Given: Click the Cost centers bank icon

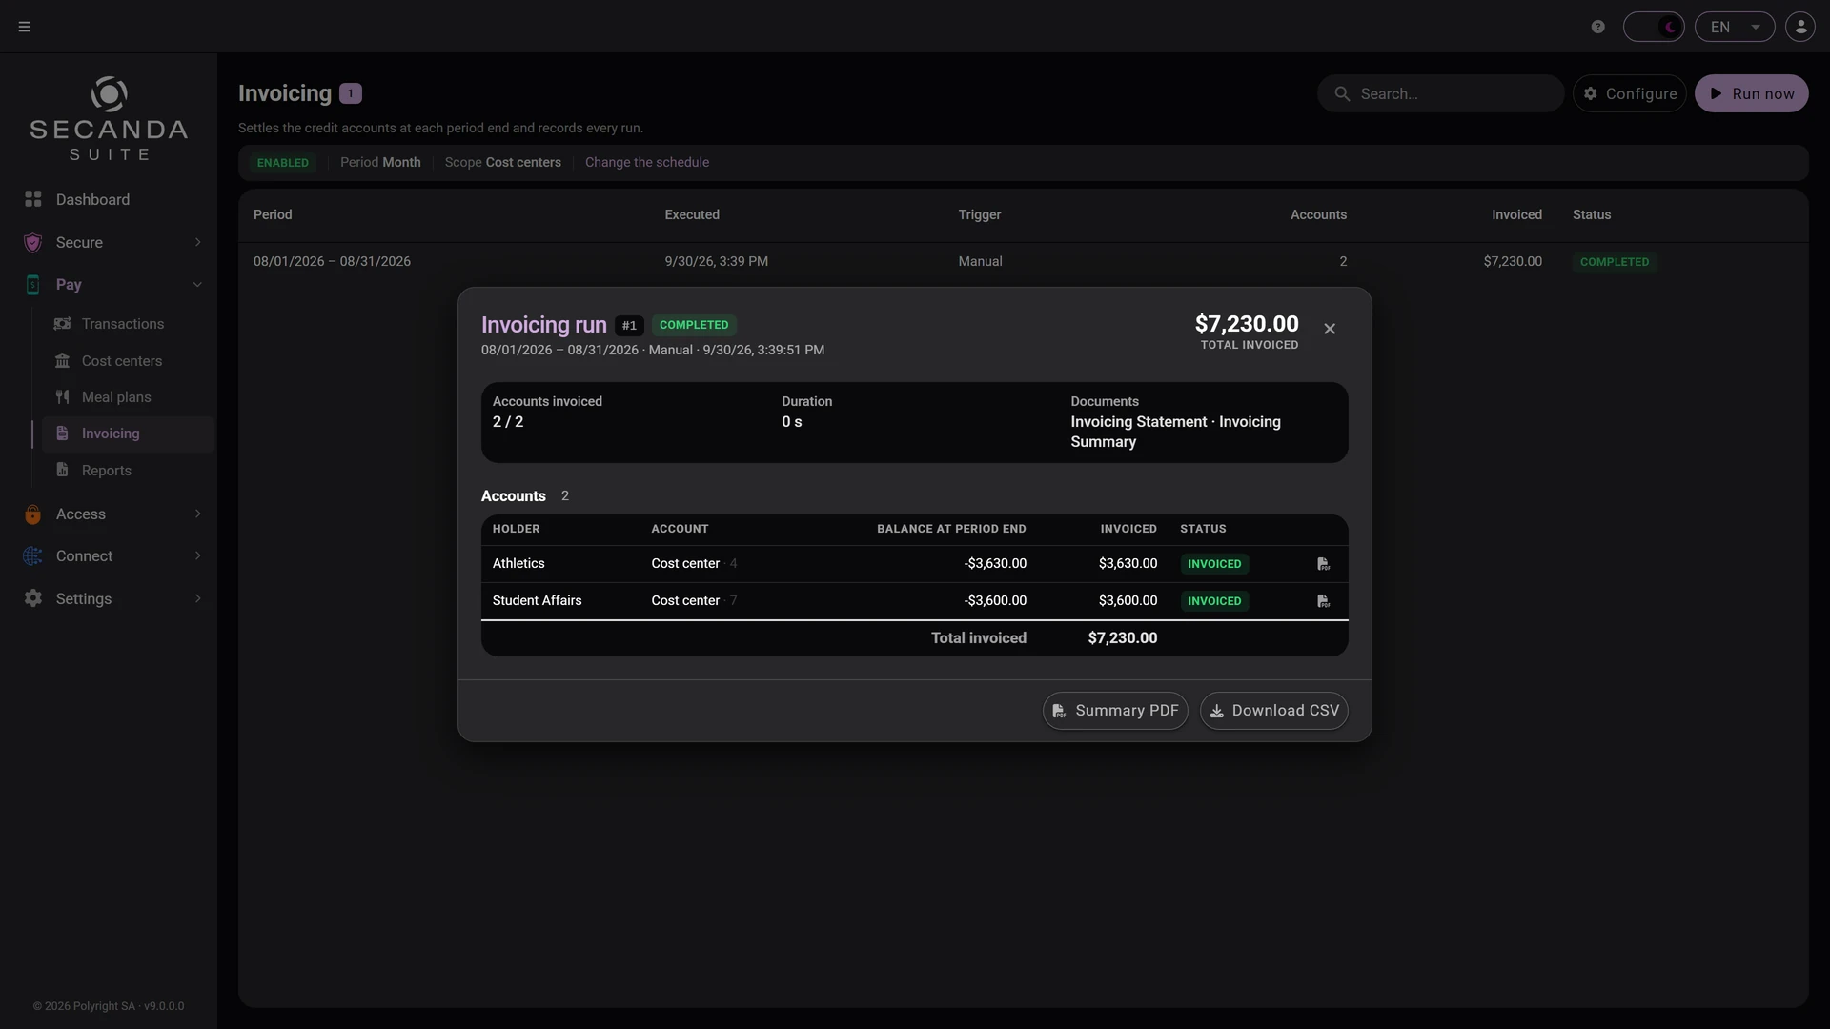Looking at the screenshot, I should 62,361.
